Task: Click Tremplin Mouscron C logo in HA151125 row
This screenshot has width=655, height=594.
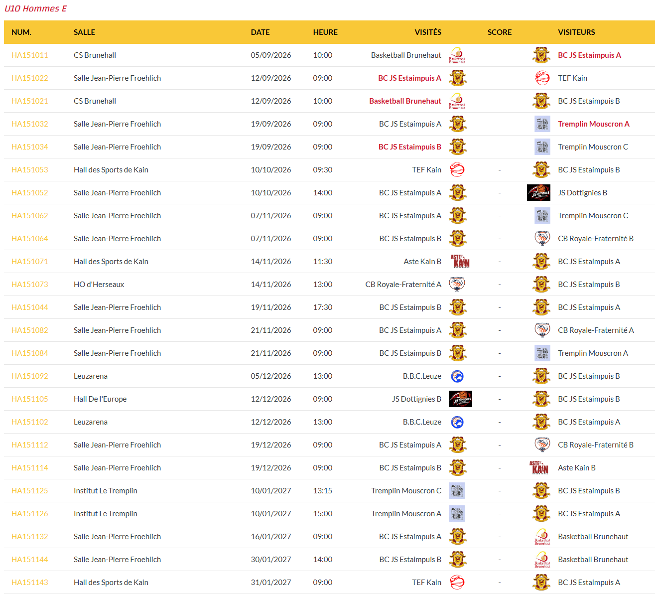Action: point(457,491)
